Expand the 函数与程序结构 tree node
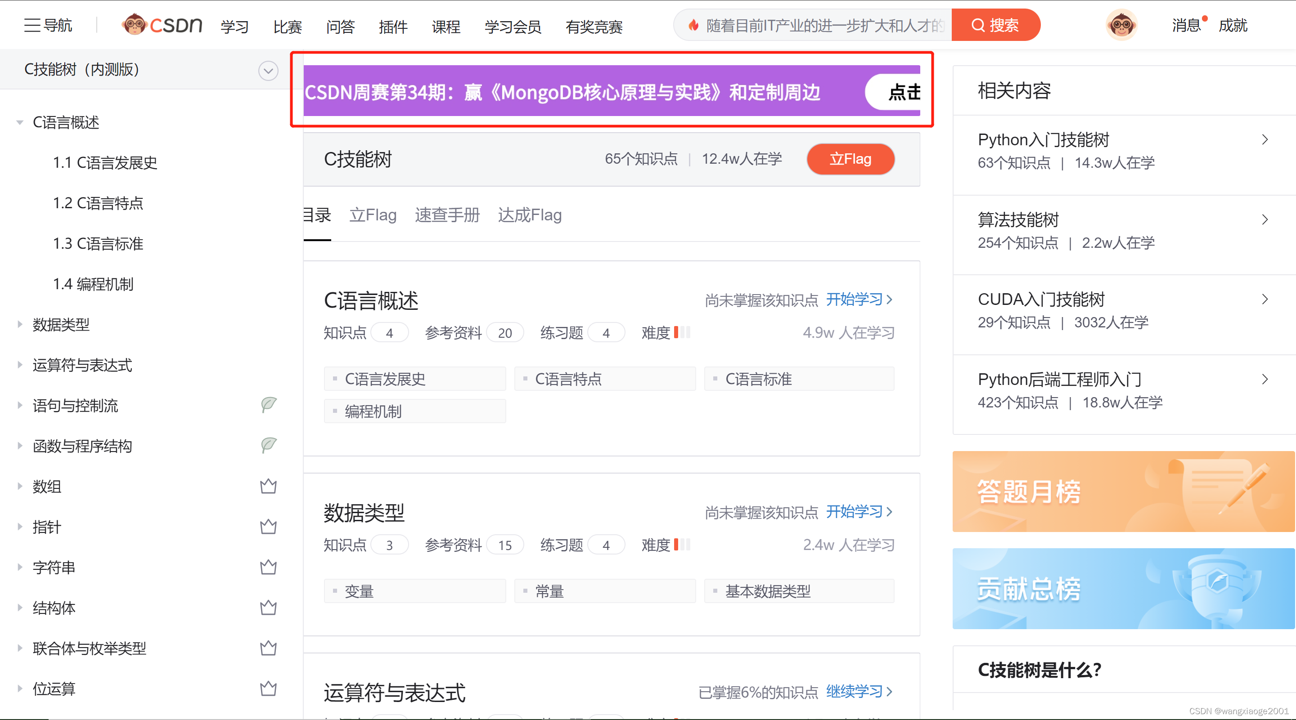This screenshot has width=1296, height=720. tap(20, 446)
